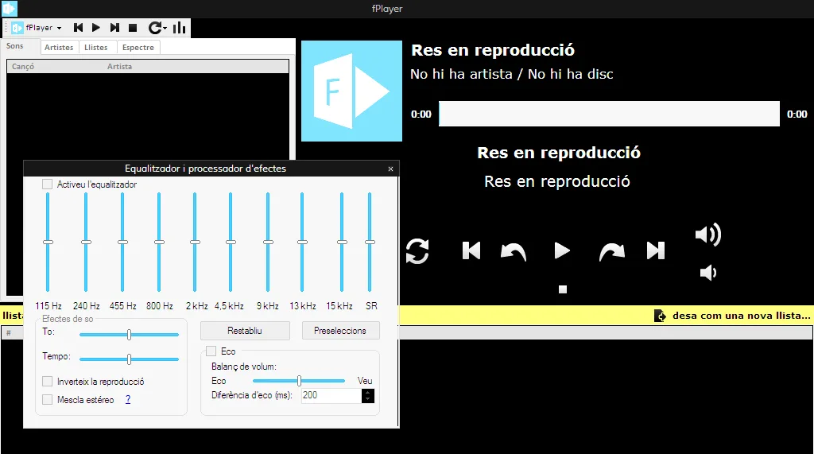Click the 15 kHz equalizer slider
The image size is (814, 454).
342,242
